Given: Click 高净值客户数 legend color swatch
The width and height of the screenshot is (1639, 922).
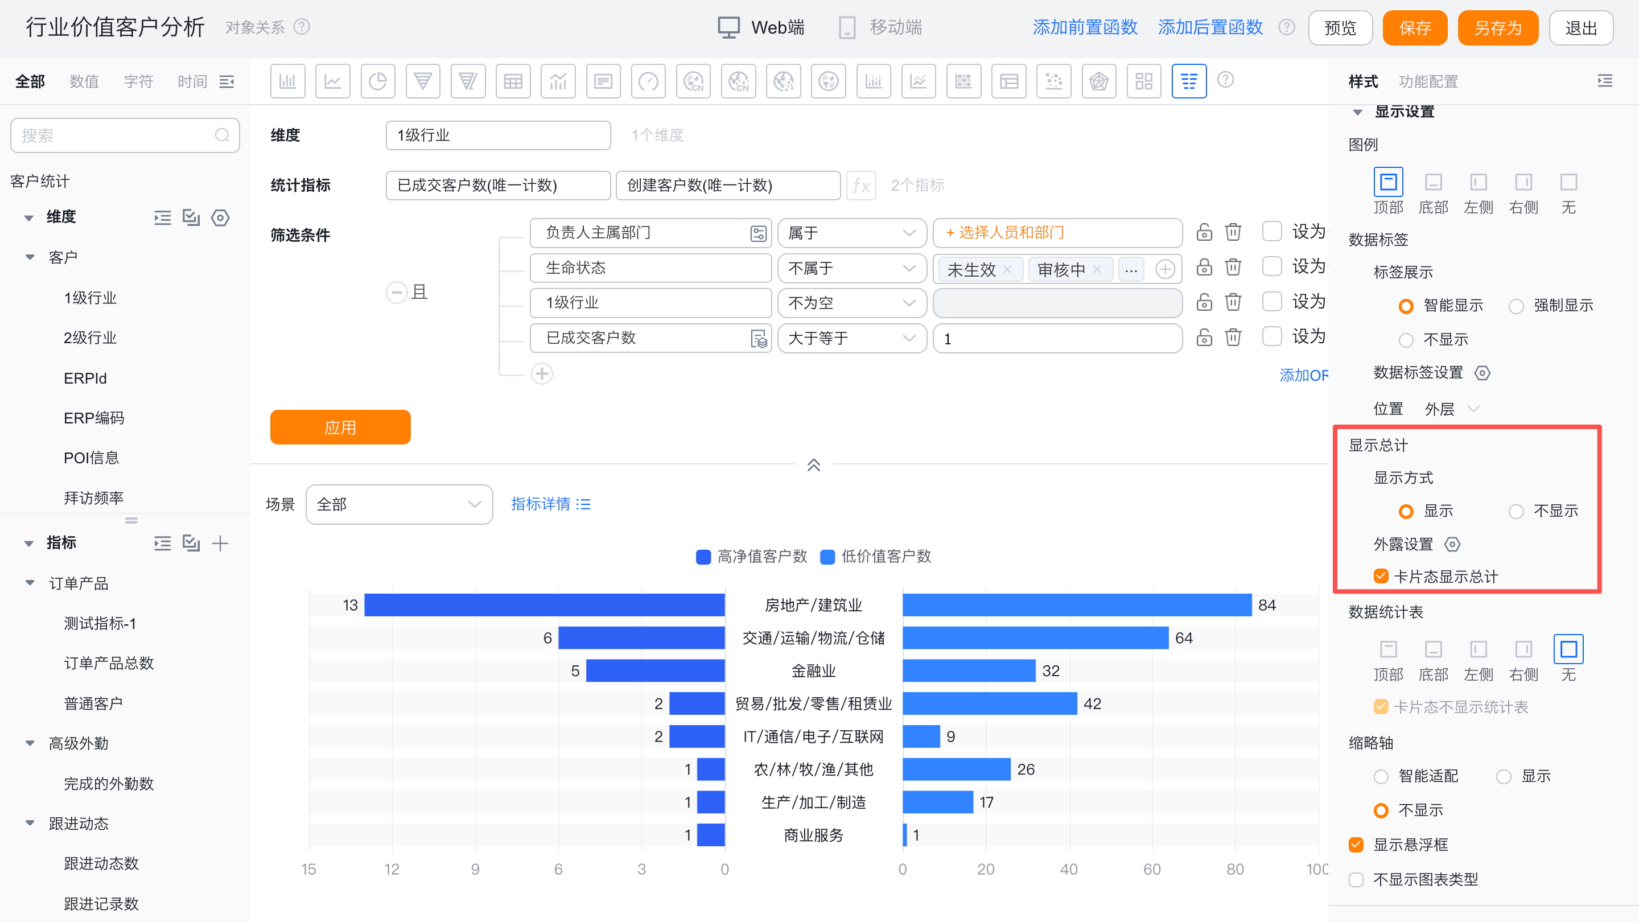Looking at the screenshot, I should (x=703, y=557).
